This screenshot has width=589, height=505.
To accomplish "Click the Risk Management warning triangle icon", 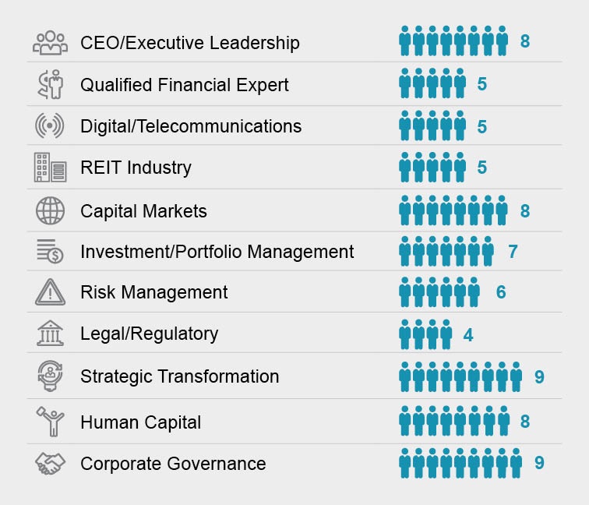I will (x=50, y=292).
